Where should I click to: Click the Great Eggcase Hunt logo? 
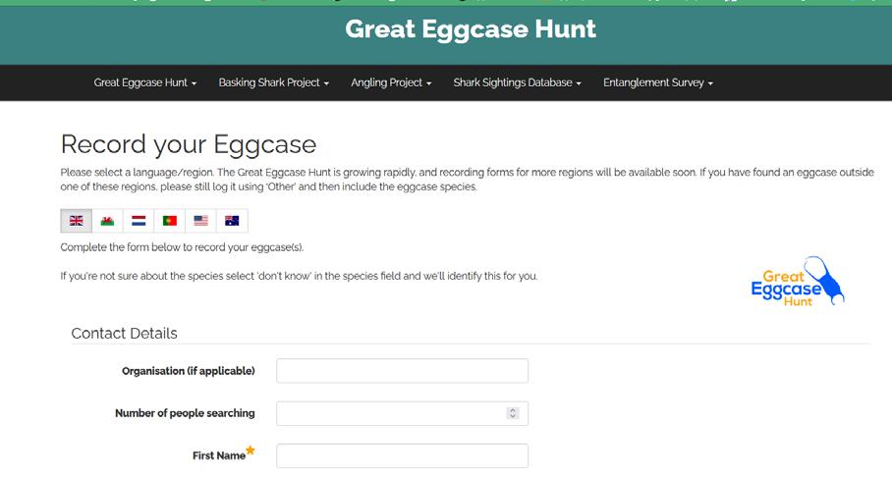pos(797,283)
